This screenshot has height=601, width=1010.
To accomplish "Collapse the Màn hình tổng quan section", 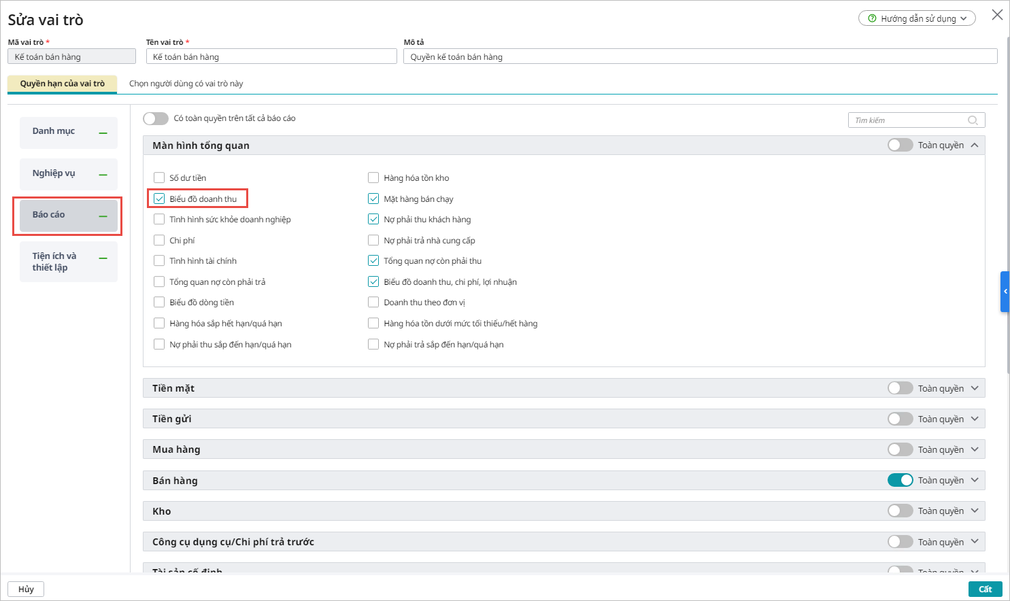I will pos(975,145).
